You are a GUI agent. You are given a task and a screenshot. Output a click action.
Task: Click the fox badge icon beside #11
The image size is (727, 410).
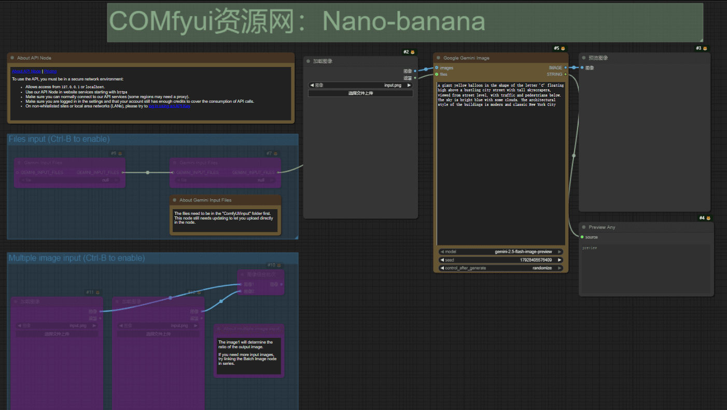(x=97, y=293)
